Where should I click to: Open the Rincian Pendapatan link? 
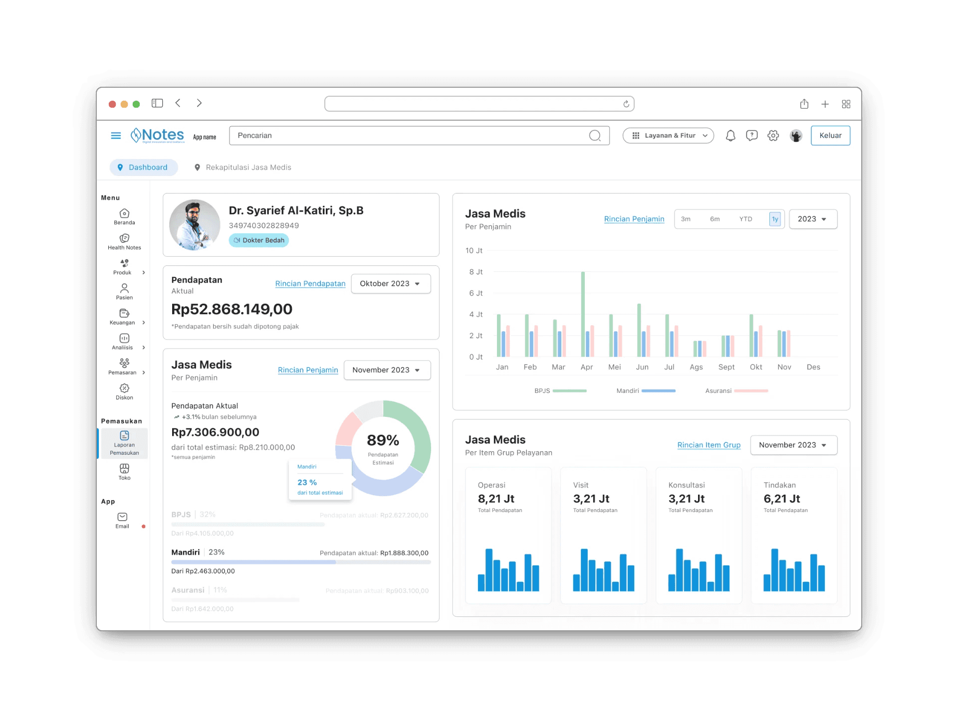310,284
